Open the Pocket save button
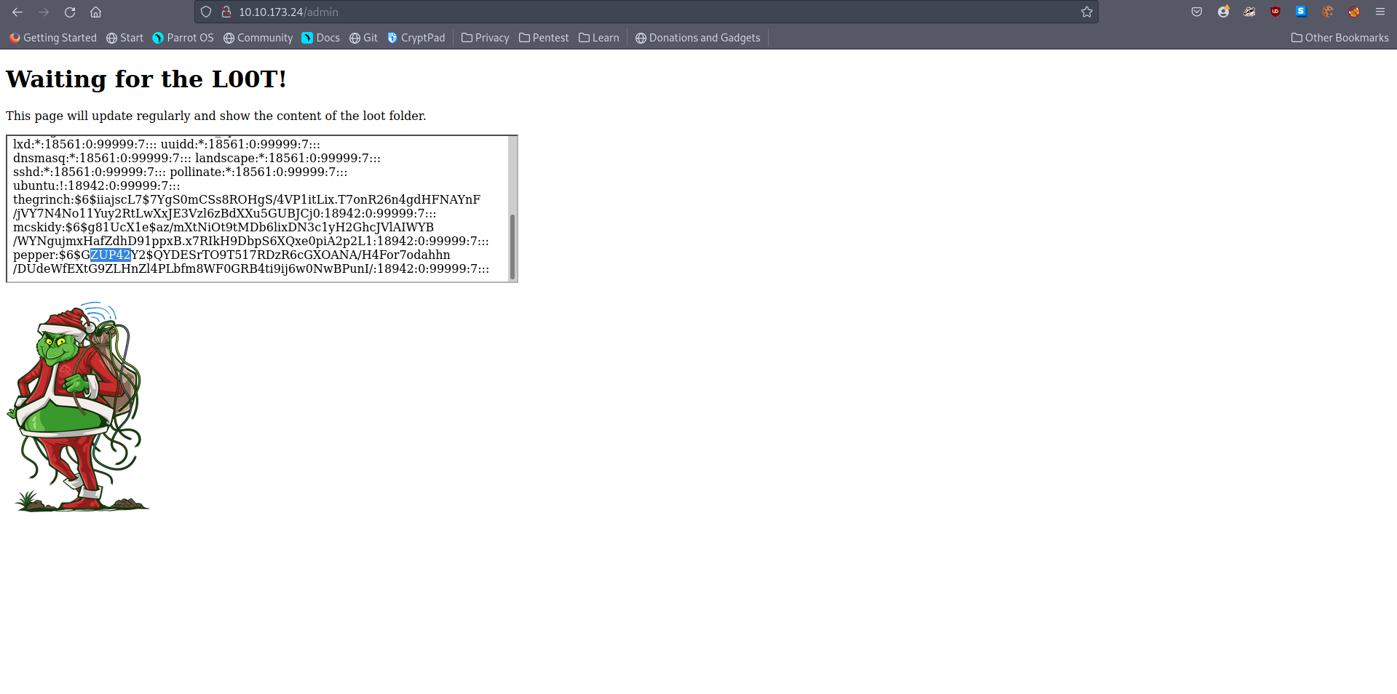This screenshot has height=694, width=1397. (1197, 12)
